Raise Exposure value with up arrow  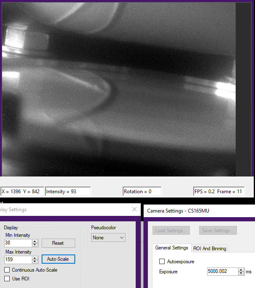coord(241,270)
